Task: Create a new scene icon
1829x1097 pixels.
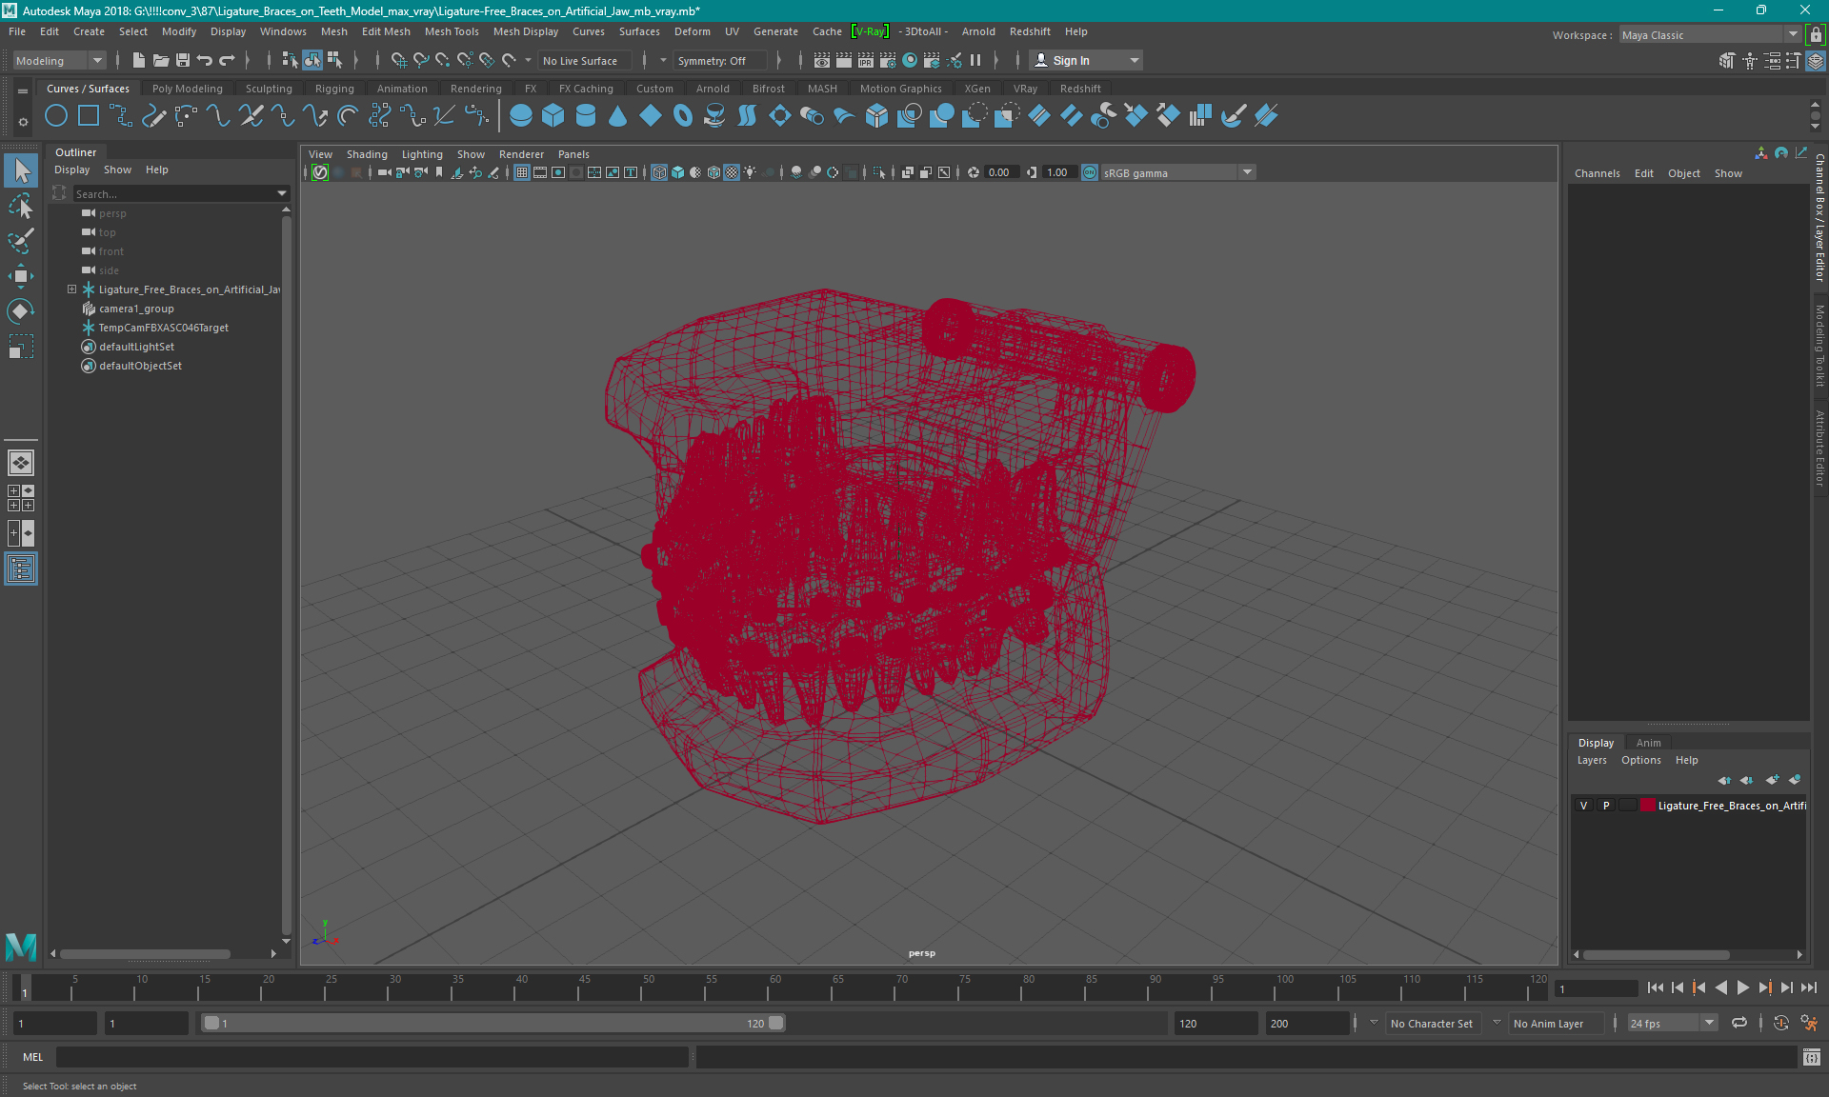Action: [139, 60]
